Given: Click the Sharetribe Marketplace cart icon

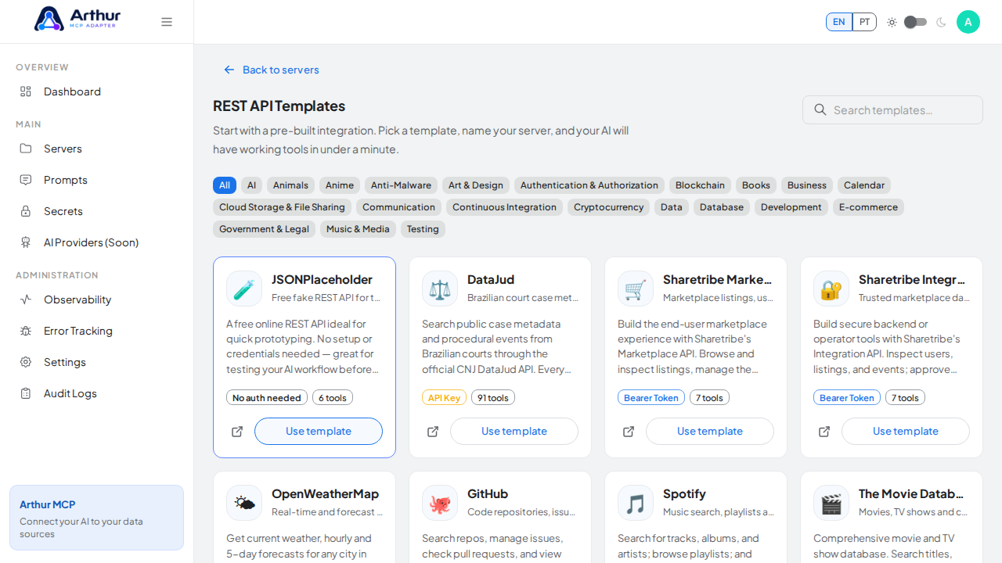Looking at the screenshot, I should [x=636, y=289].
